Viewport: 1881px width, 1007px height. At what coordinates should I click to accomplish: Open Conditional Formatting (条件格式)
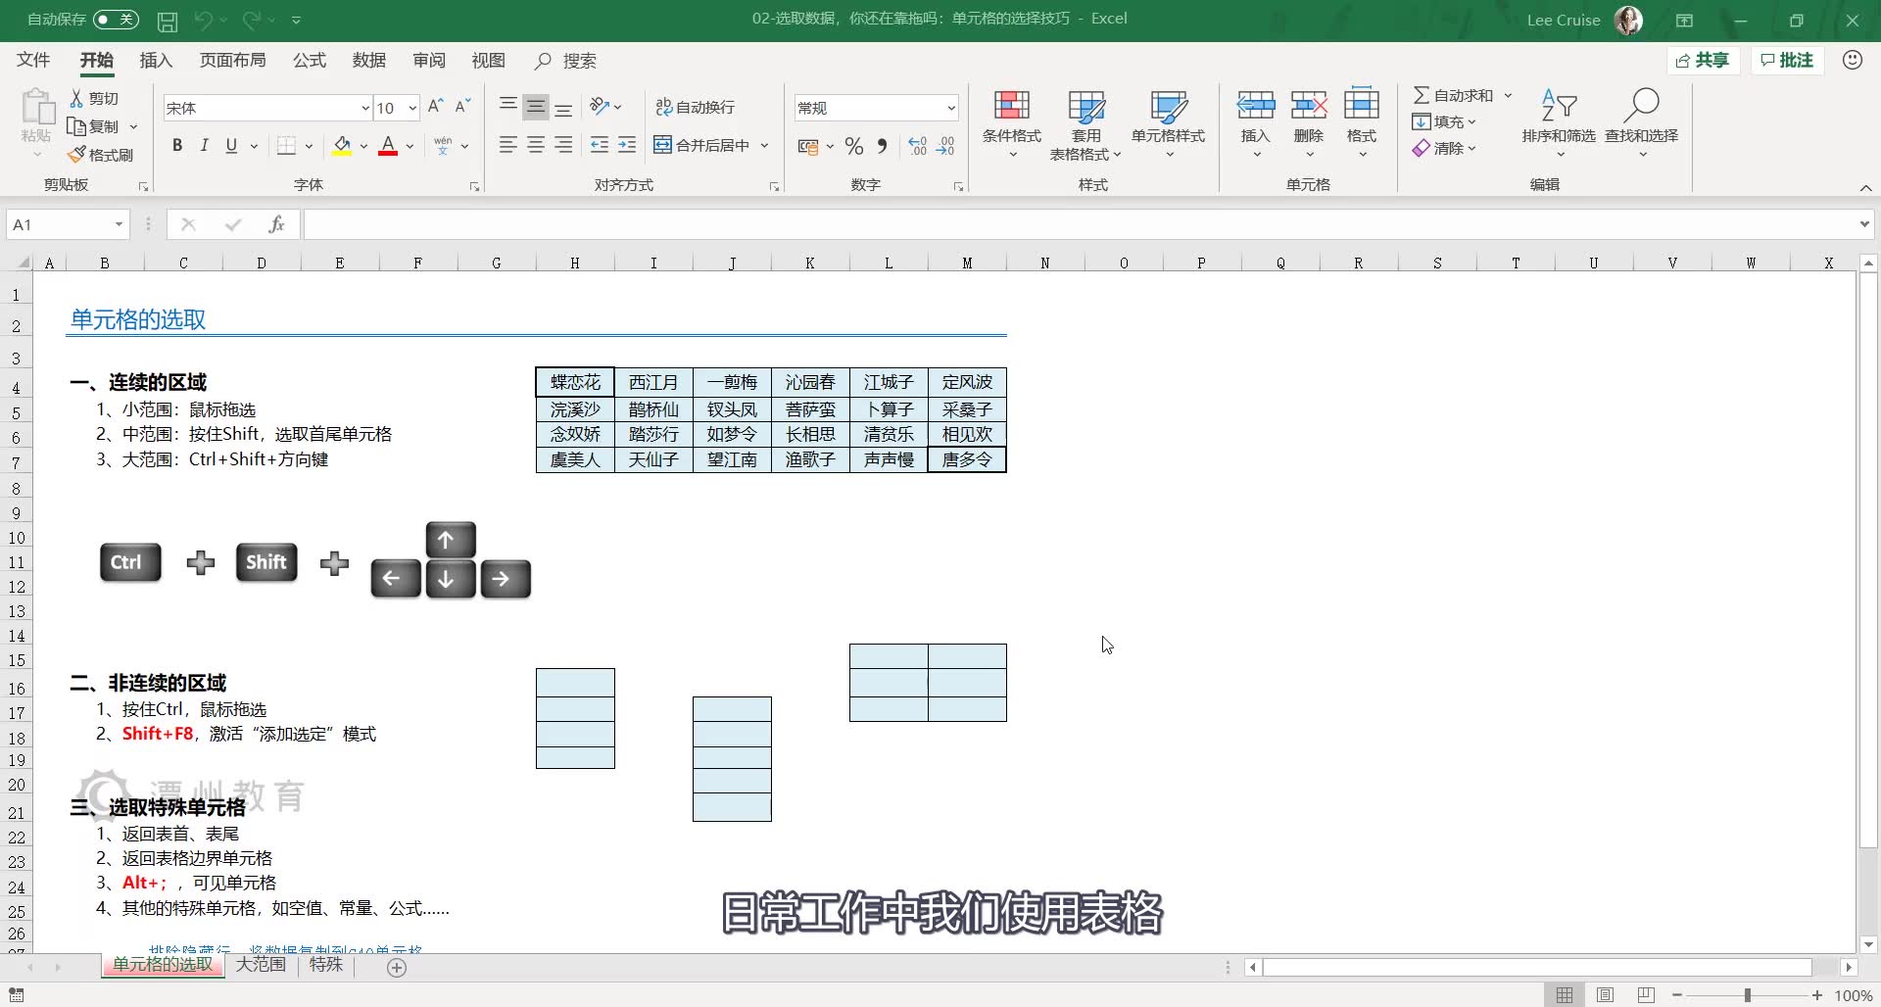coord(1012,124)
